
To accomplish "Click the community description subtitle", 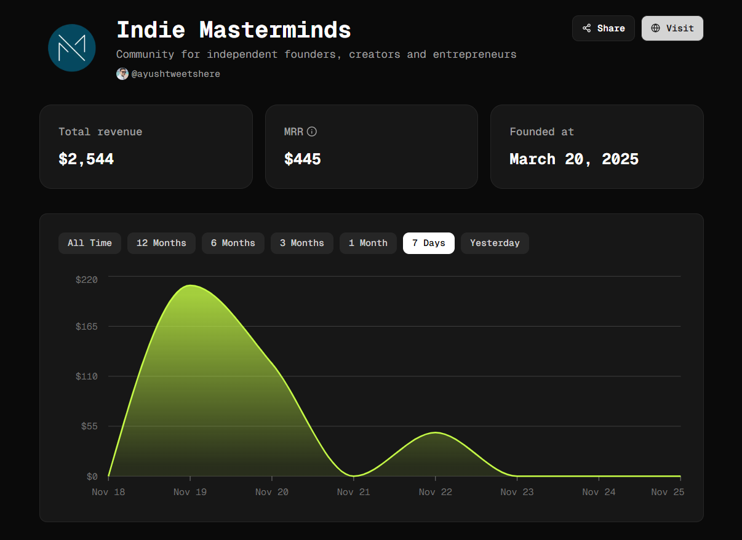I will pos(316,54).
